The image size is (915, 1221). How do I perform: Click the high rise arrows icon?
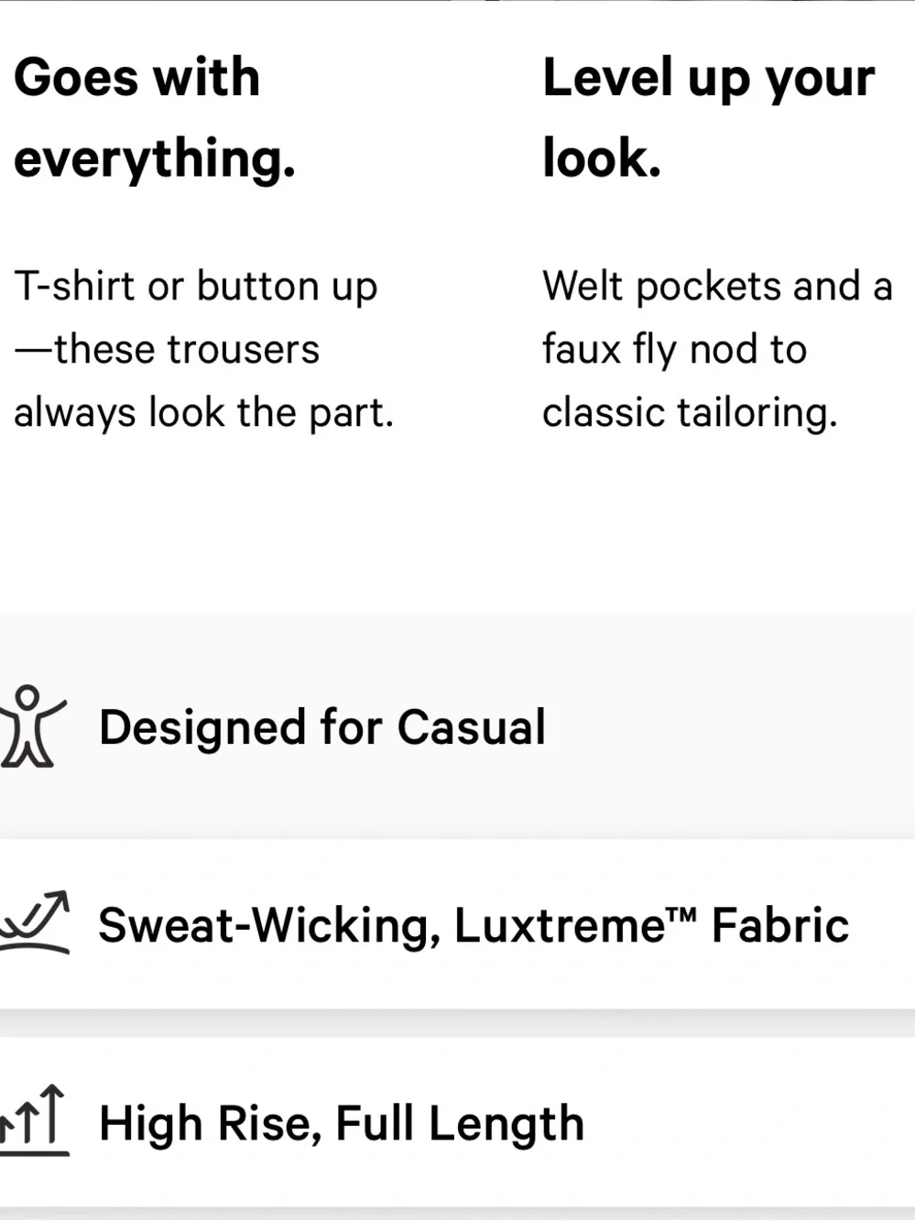35,1119
